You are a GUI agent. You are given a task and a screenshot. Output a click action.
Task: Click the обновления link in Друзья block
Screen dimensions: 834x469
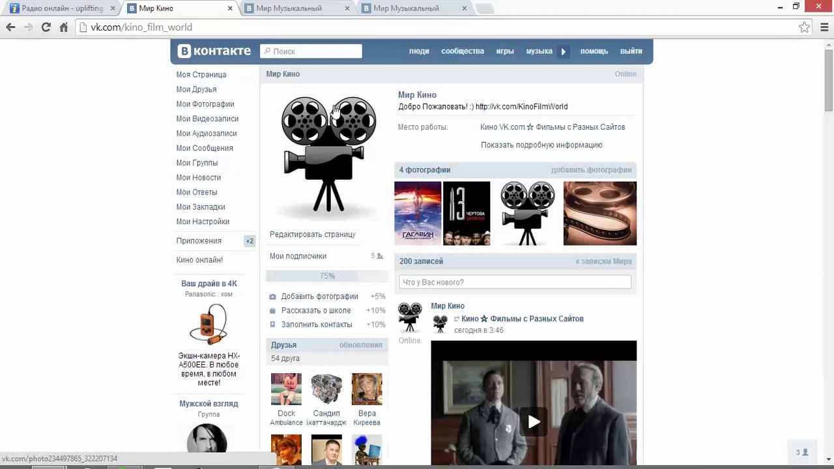point(361,345)
